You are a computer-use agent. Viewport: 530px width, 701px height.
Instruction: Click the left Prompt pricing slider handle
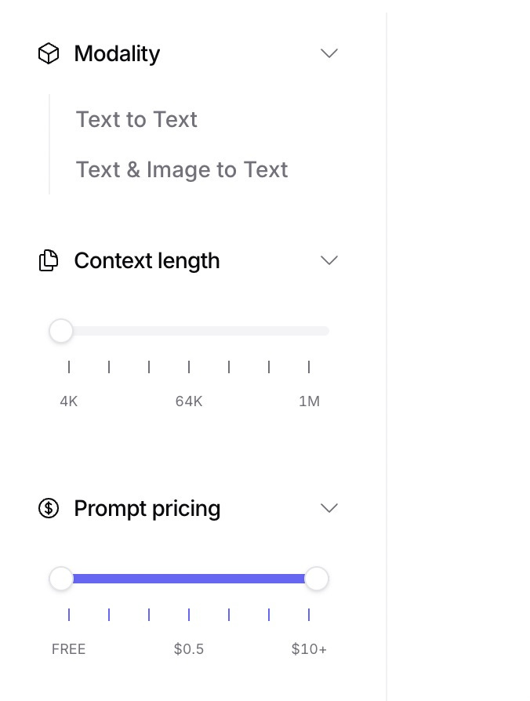pos(61,579)
